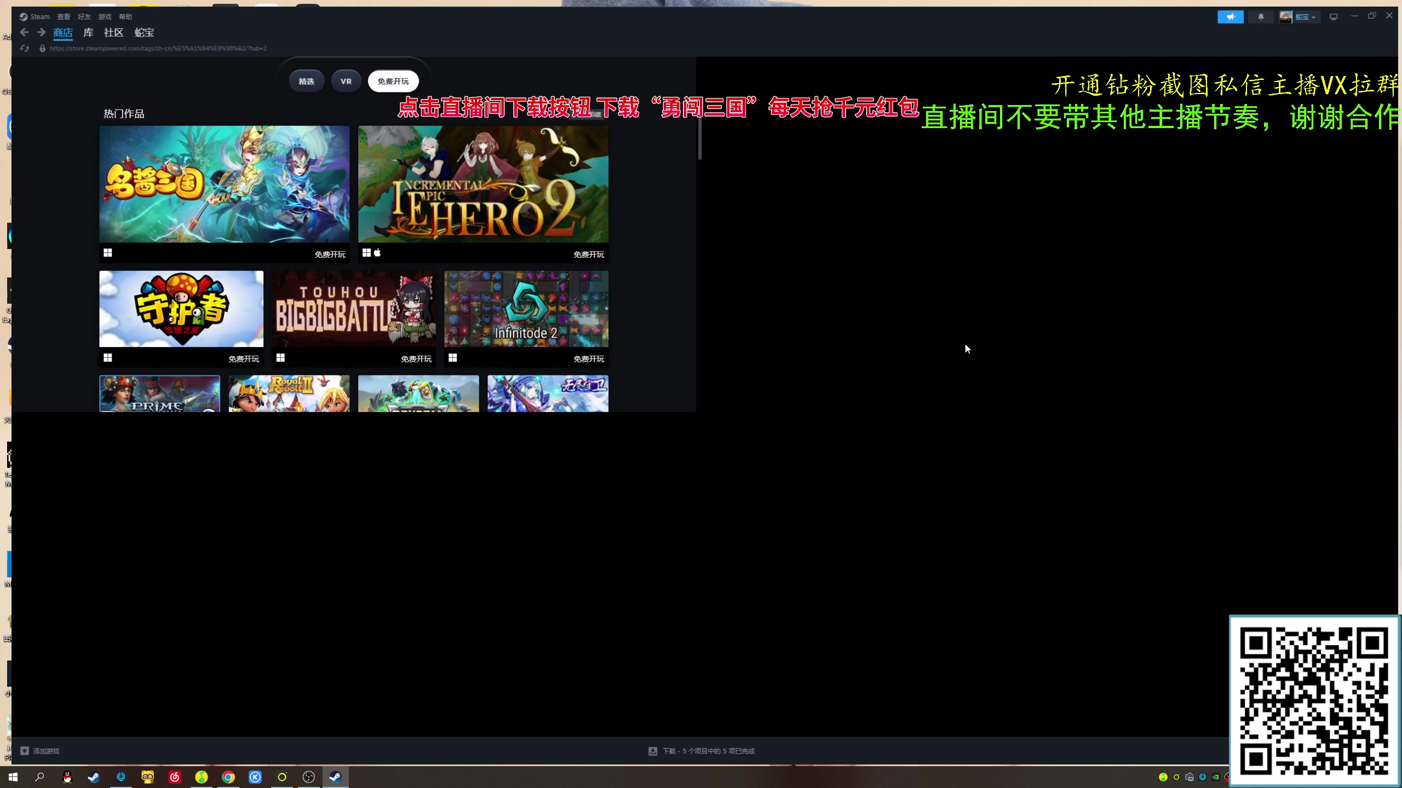Select the 免费开玩 tab
Screen dimensions: 1402x788
tap(393, 81)
